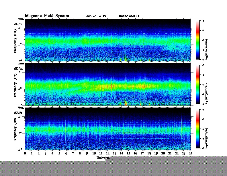Click hour '24' on the time axis

[x=191, y=153]
